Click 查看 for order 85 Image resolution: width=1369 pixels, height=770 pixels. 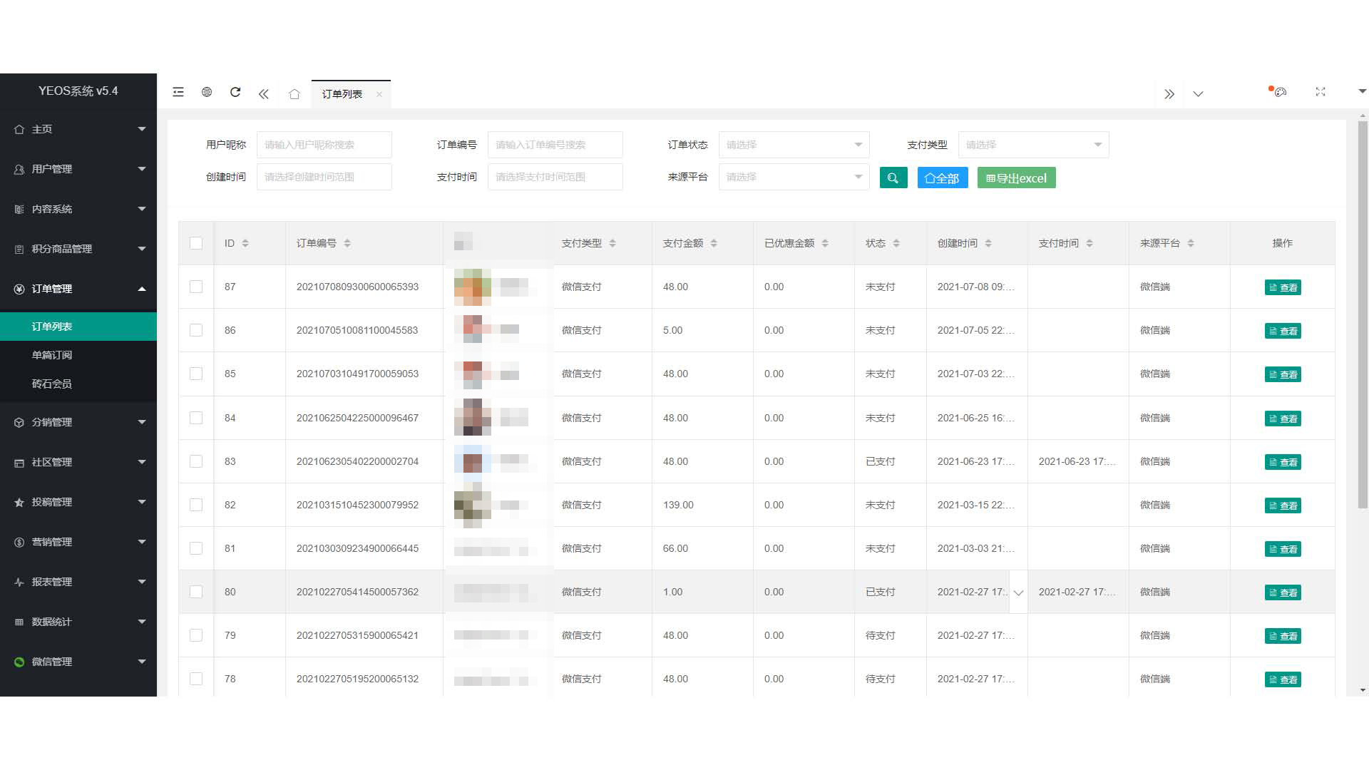click(1282, 374)
